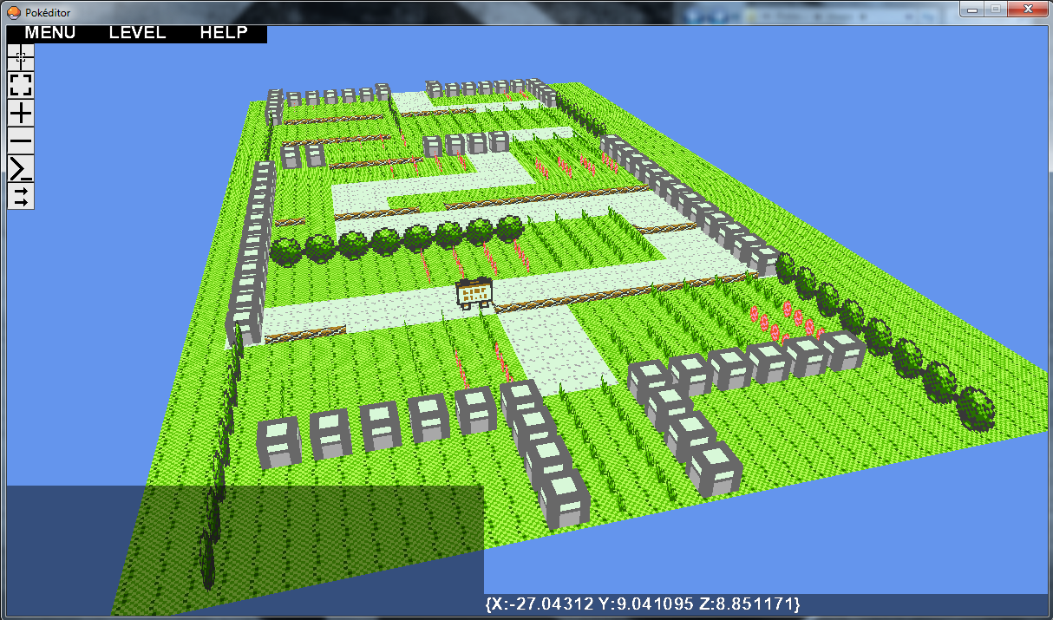Click the double-arrows tool button
Image resolution: width=1053 pixels, height=620 pixels.
tap(21, 196)
